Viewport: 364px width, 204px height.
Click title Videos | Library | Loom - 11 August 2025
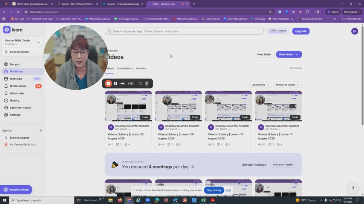click(x=275, y=136)
